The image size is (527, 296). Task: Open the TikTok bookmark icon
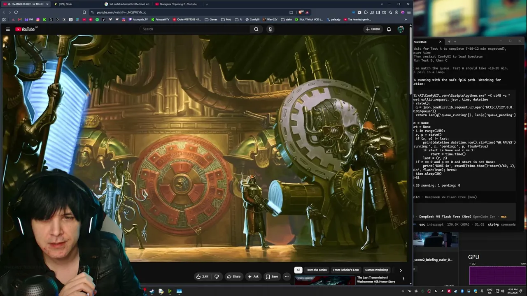tap(104, 19)
